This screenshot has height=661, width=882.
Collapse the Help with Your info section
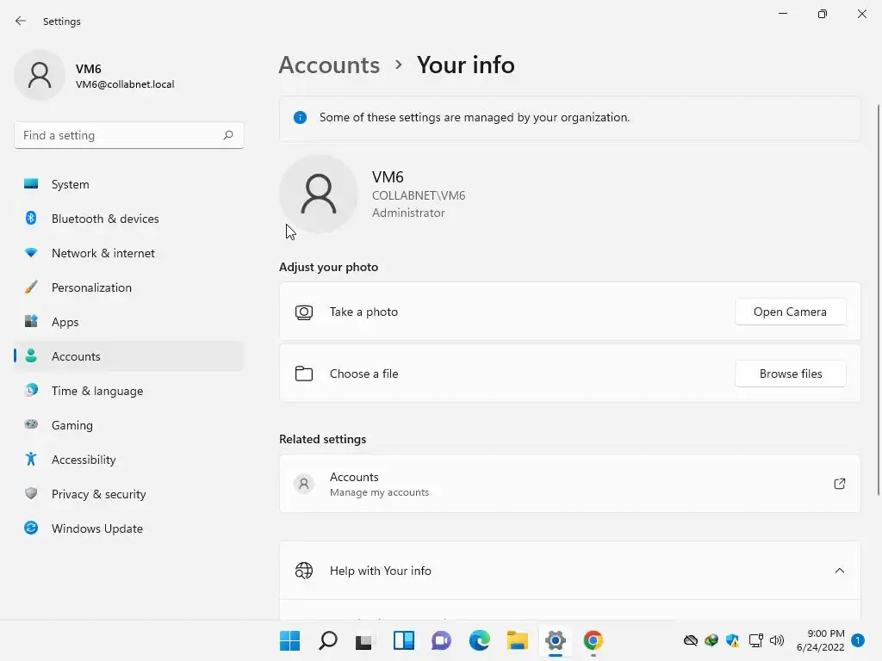tap(839, 571)
